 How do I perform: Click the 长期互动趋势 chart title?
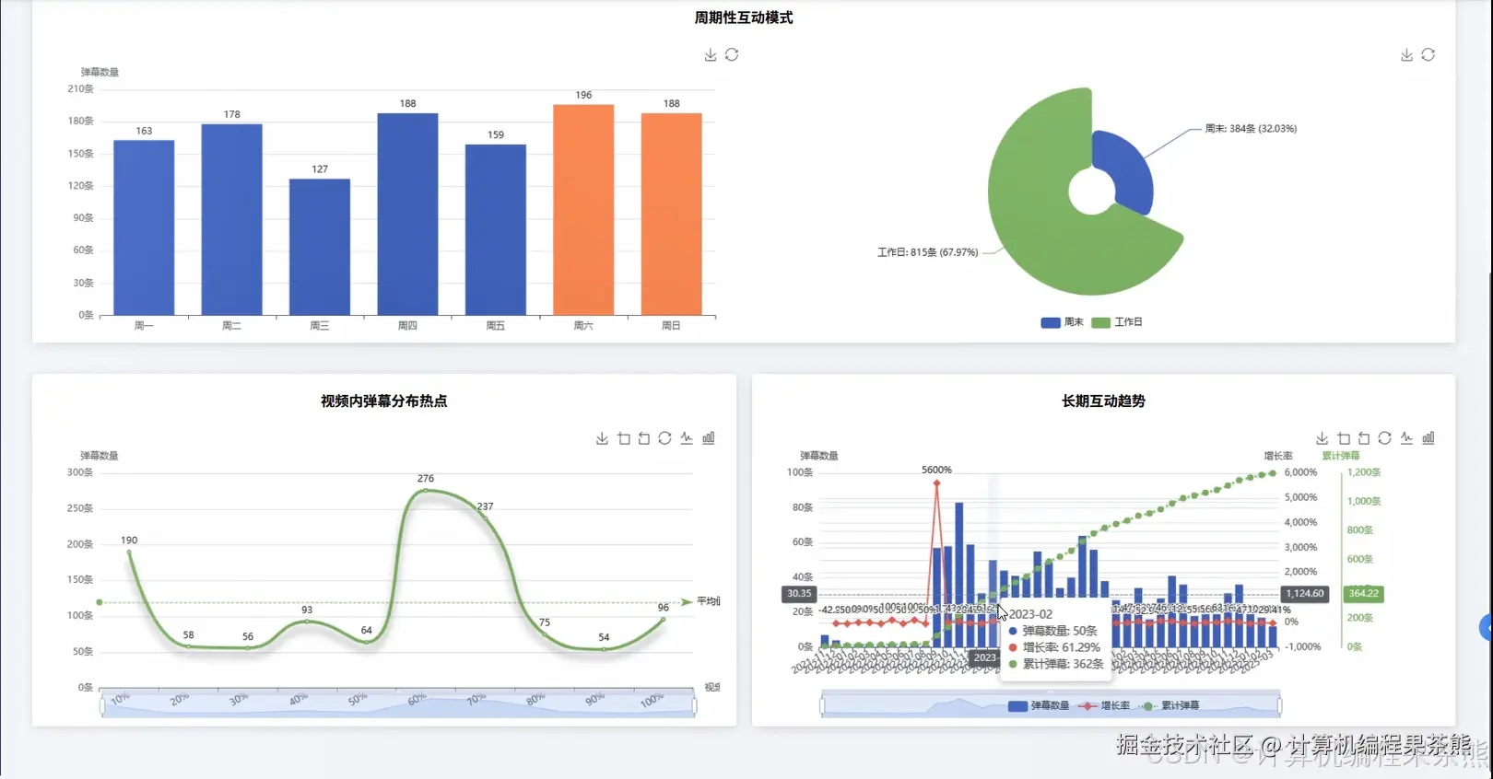(x=1103, y=401)
